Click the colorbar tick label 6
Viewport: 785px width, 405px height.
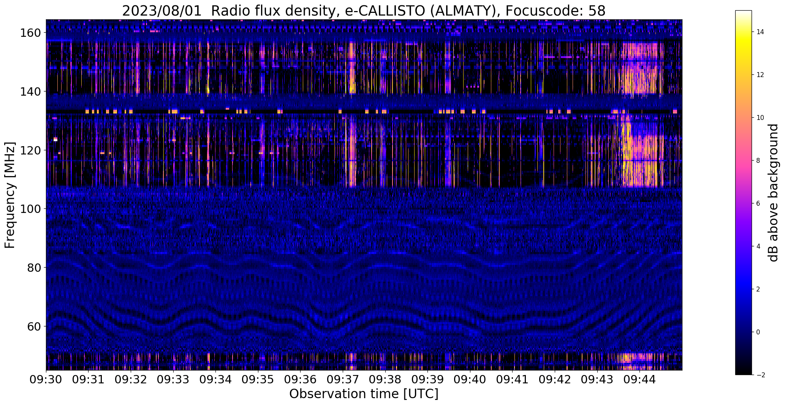758,203
